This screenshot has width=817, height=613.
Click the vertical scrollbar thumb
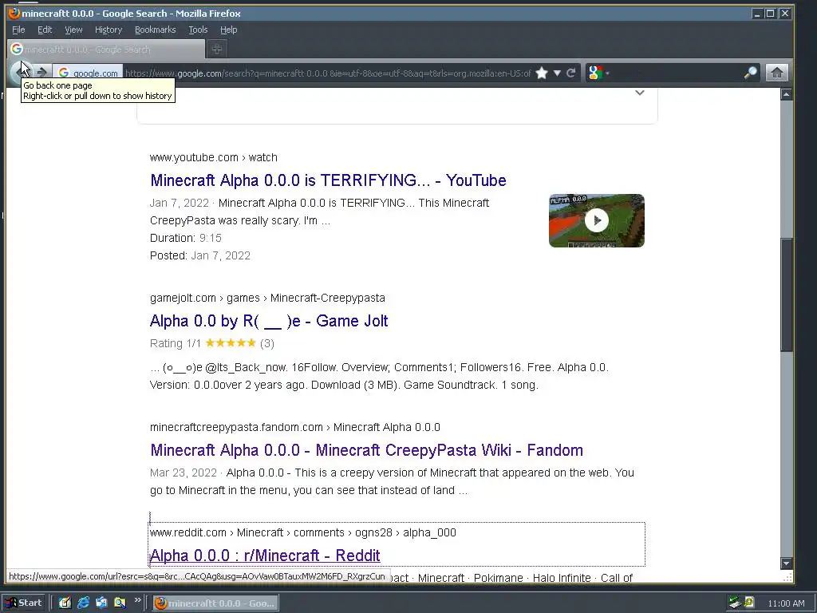pyautogui.click(x=786, y=295)
